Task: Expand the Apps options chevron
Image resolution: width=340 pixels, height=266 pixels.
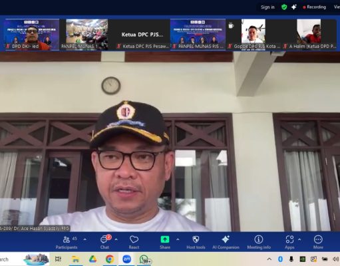Action: [x=299, y=239]
